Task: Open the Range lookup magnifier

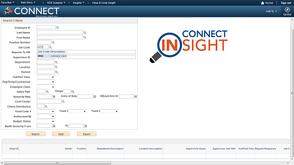Action: pos(73,92)
